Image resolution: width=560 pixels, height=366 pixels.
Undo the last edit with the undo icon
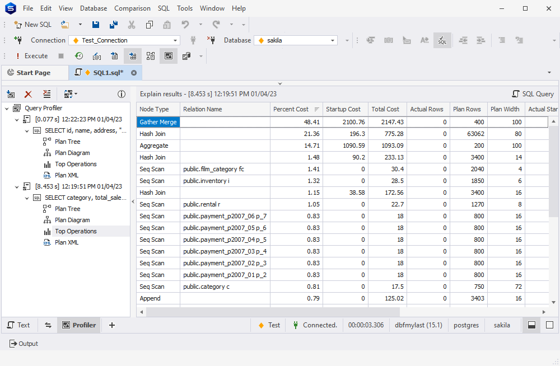[185, 25]
